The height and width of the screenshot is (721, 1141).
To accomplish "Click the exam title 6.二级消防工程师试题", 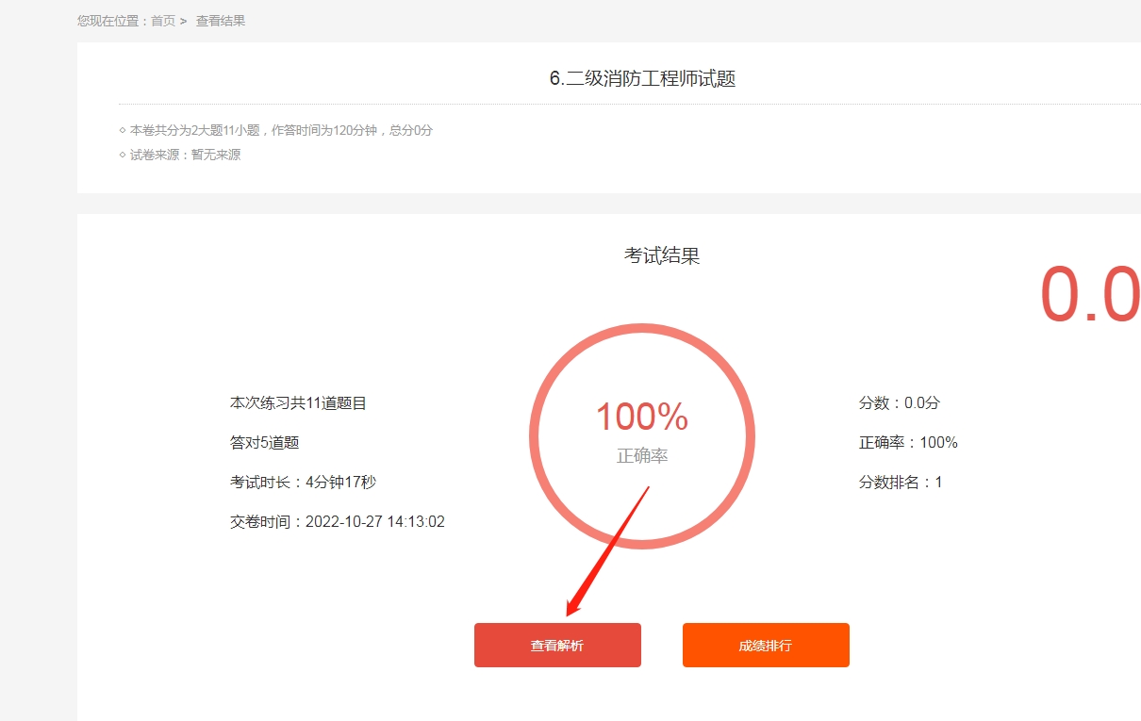I will tap(642, 79).
